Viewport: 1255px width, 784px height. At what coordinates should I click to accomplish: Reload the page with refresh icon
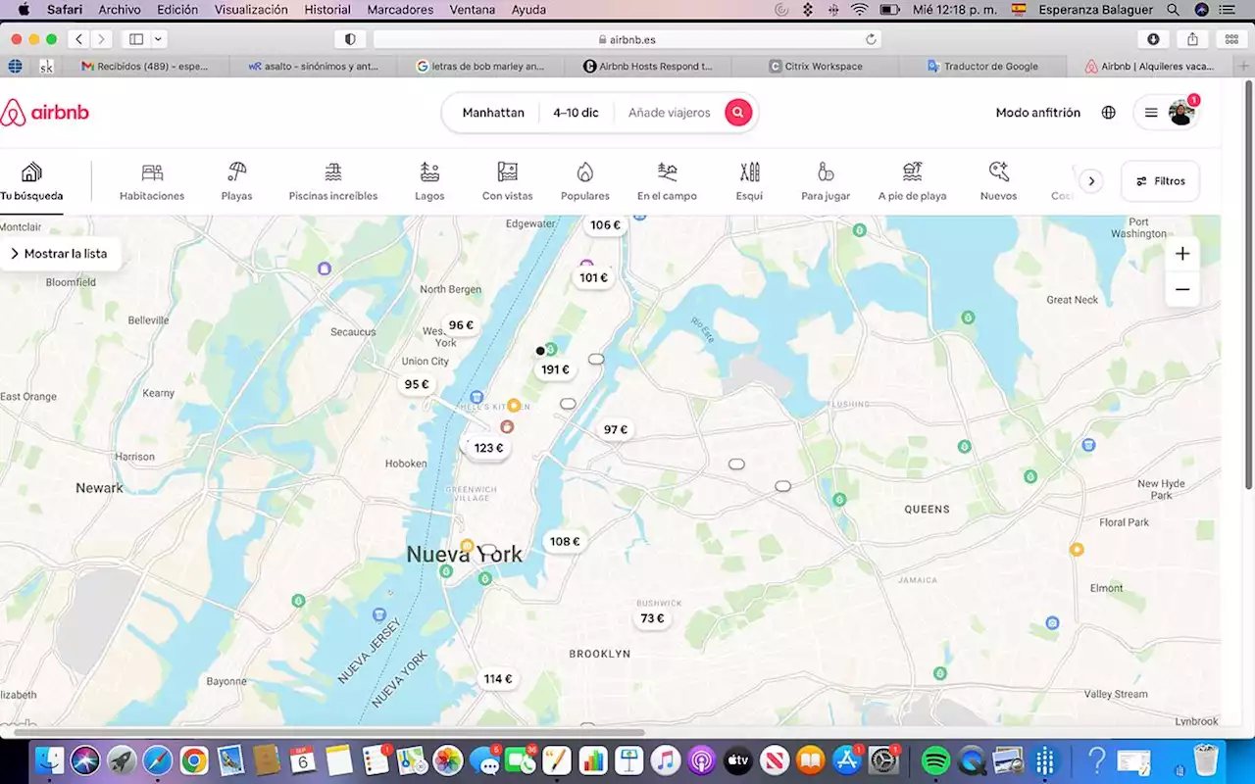[871, 39]
